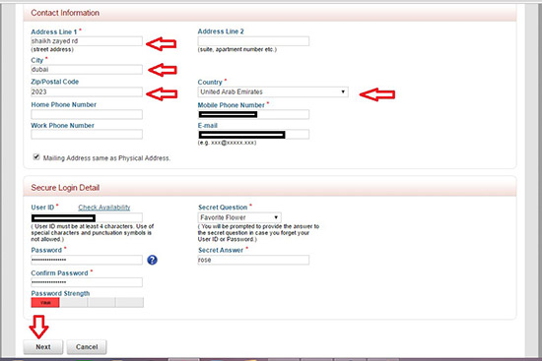This screenshot has height=361, width=542.
Task: Click the Mobile Phone Number label
Action: [231, 105]
